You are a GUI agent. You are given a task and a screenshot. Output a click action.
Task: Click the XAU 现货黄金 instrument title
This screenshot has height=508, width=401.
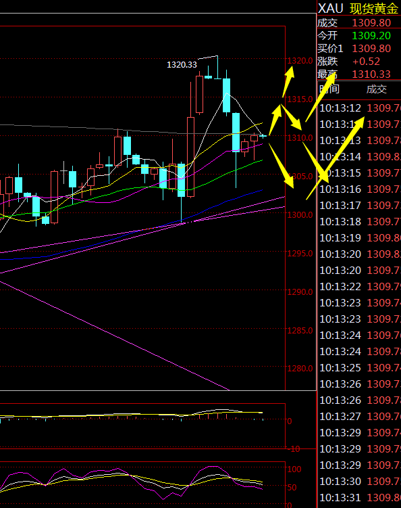358,8
